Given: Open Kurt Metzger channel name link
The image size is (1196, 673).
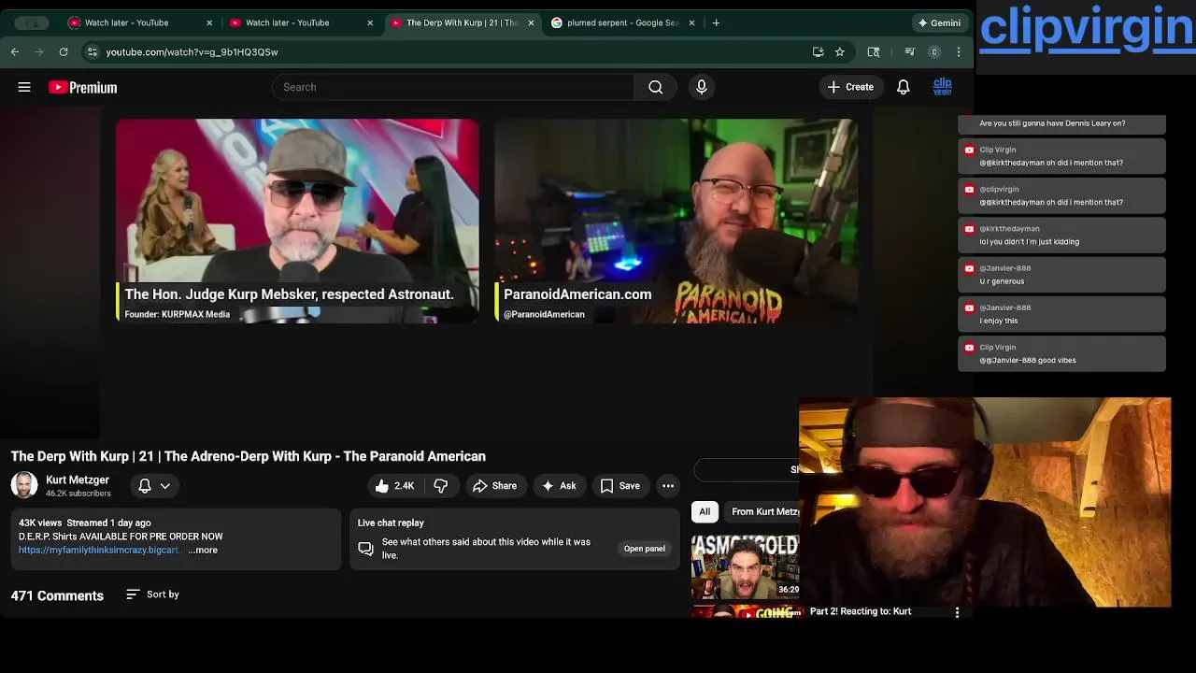Looking at the screenshot, I should (x=78, y=480).
